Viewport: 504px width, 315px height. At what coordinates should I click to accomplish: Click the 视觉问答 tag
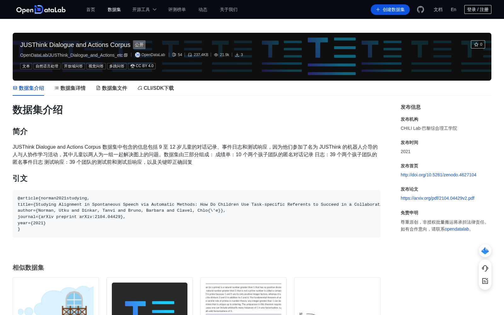click(96, 66)
